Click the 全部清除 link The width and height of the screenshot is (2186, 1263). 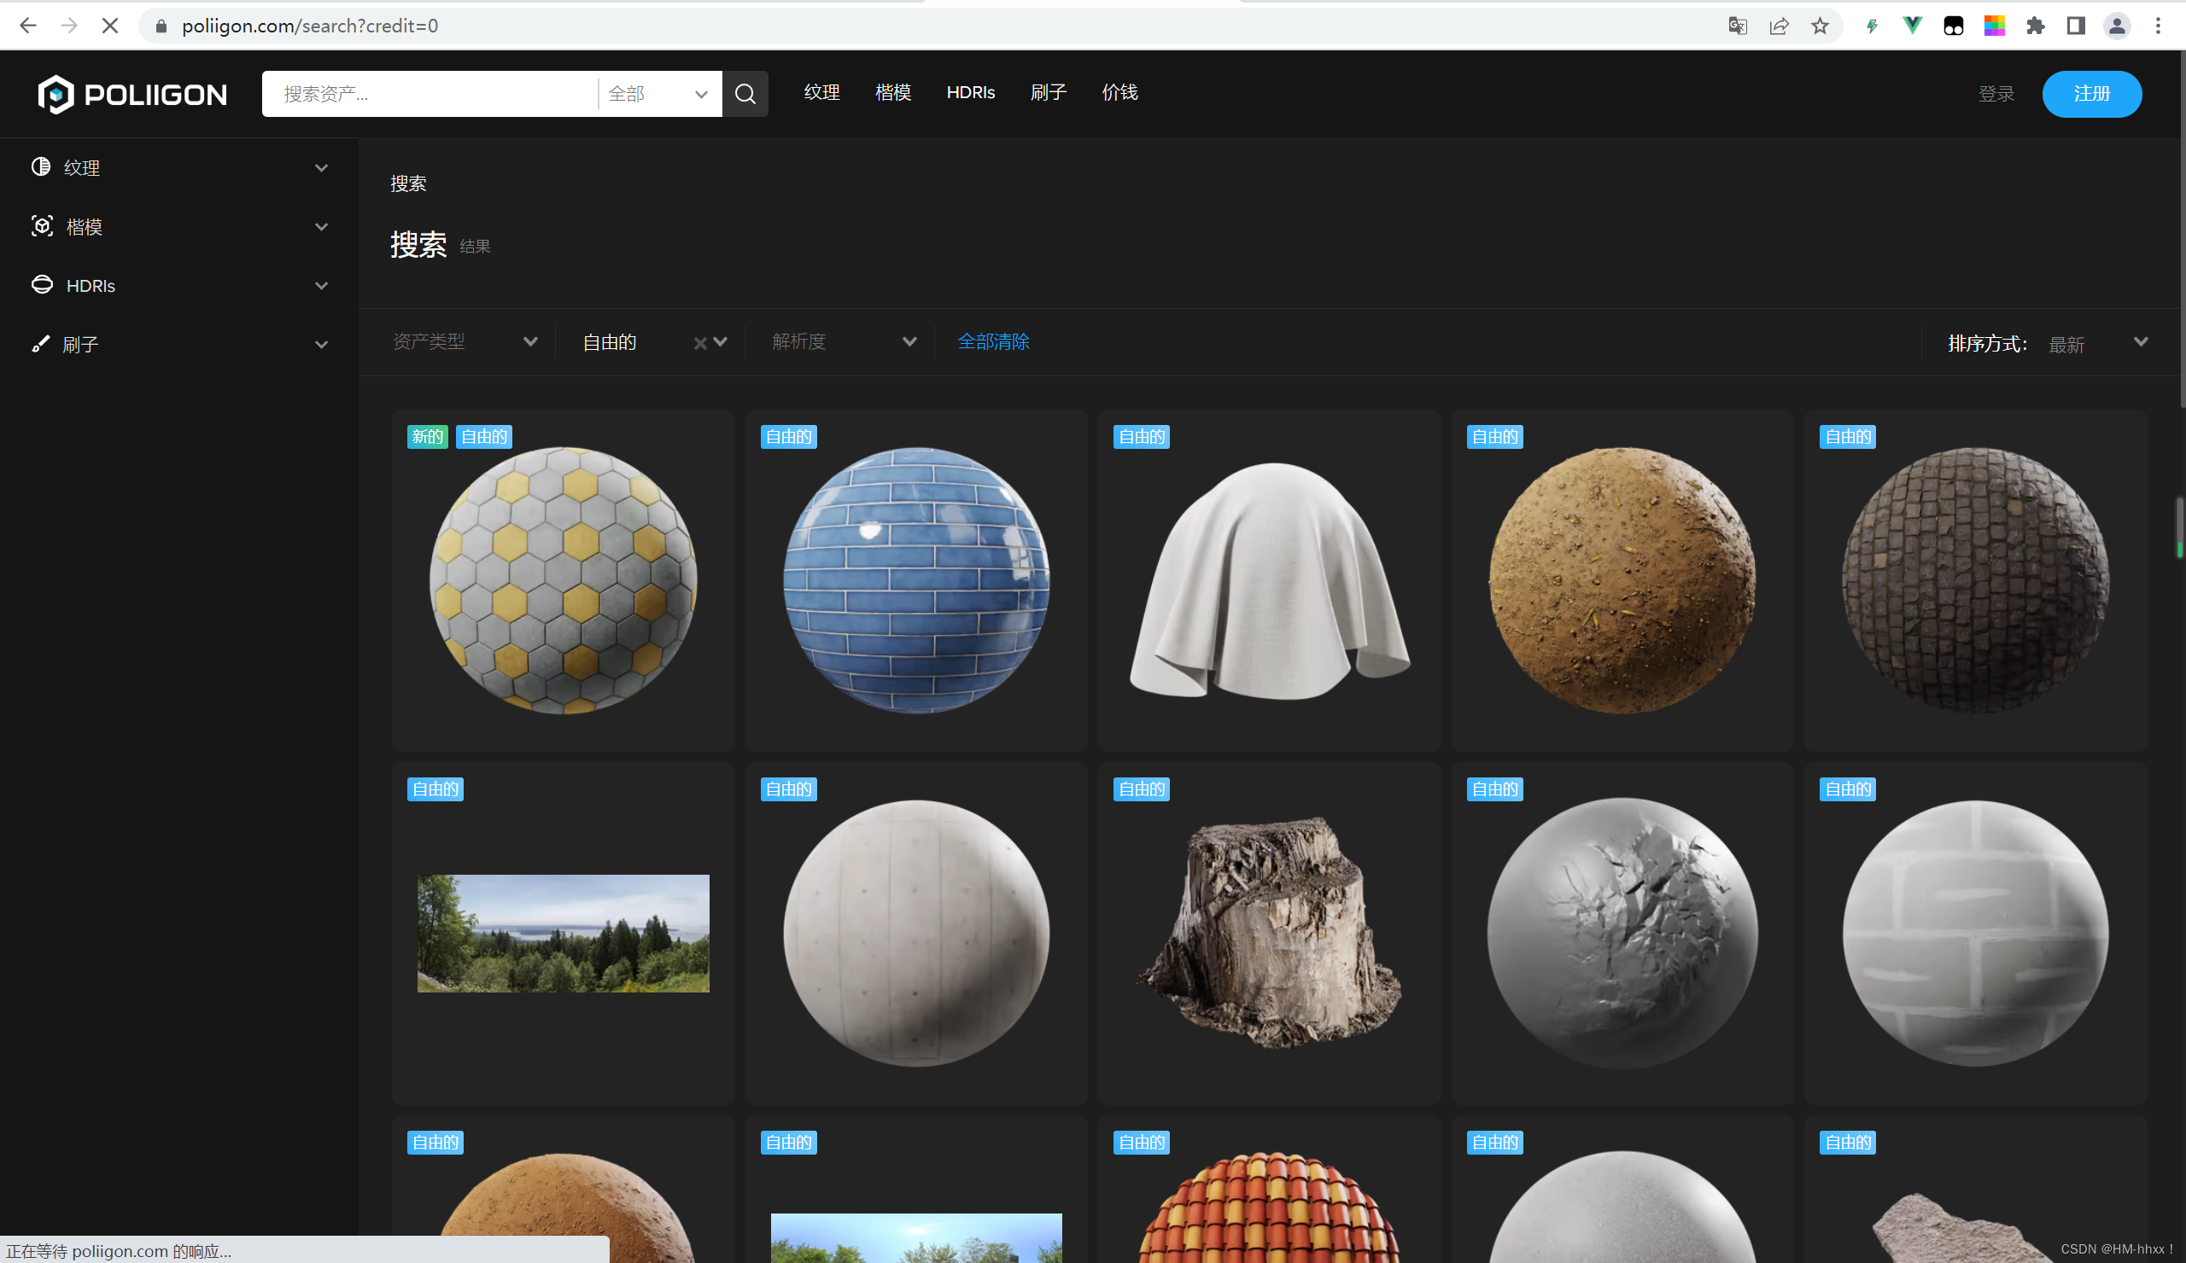click(993, 341)
